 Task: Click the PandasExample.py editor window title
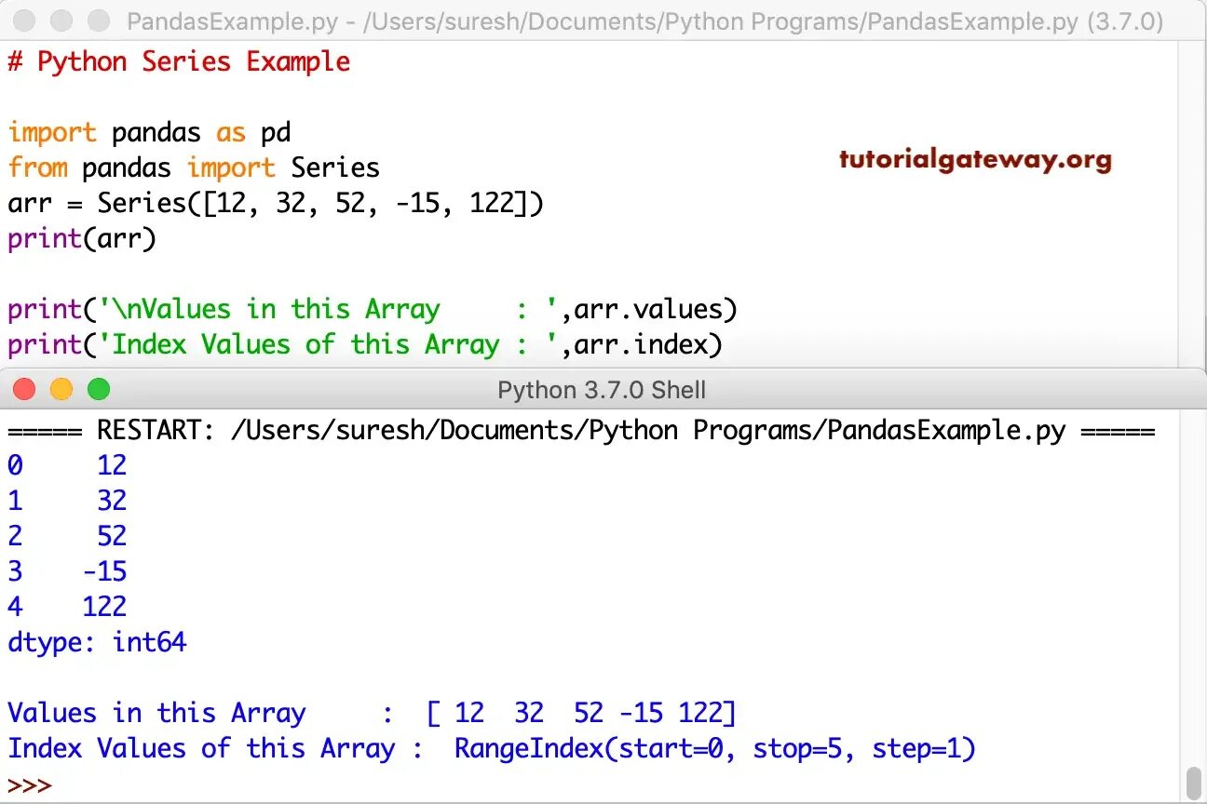(x=644, y=21)
